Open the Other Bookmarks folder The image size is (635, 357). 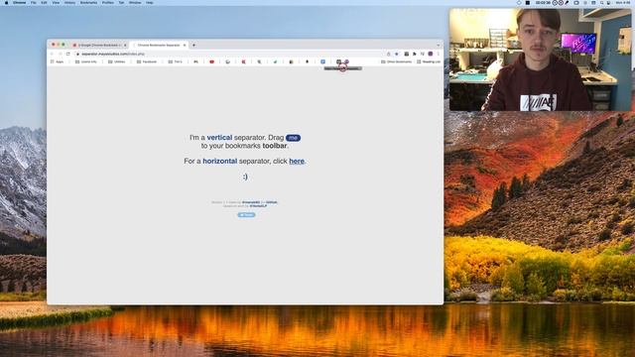(x=396, y=61)
